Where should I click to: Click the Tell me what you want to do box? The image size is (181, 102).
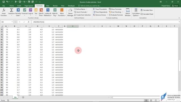coord(89,6)
